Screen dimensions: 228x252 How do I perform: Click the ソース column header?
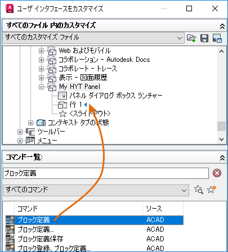[x=163, y=208]
